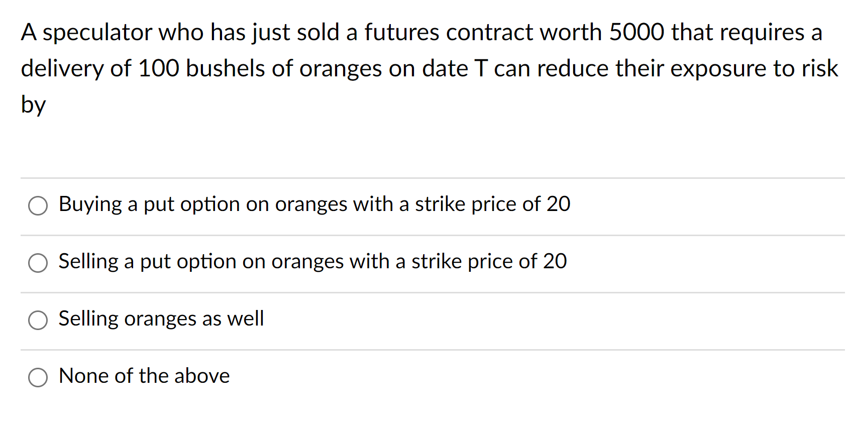Click the text 'Selling a put option on oranges'

coord(312,262)
